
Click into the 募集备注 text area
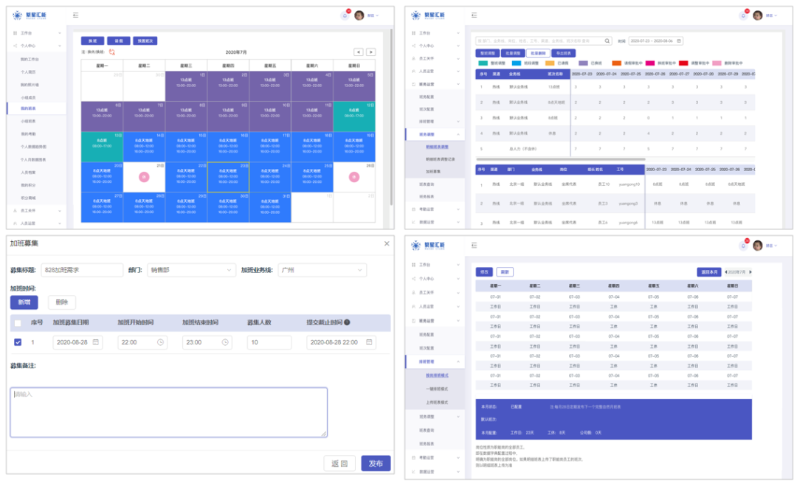click(168, 411)
